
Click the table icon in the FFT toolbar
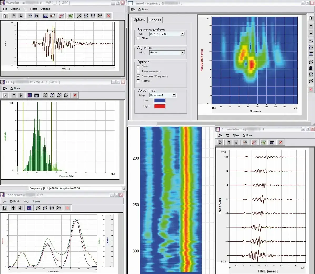tap(37, 95)
